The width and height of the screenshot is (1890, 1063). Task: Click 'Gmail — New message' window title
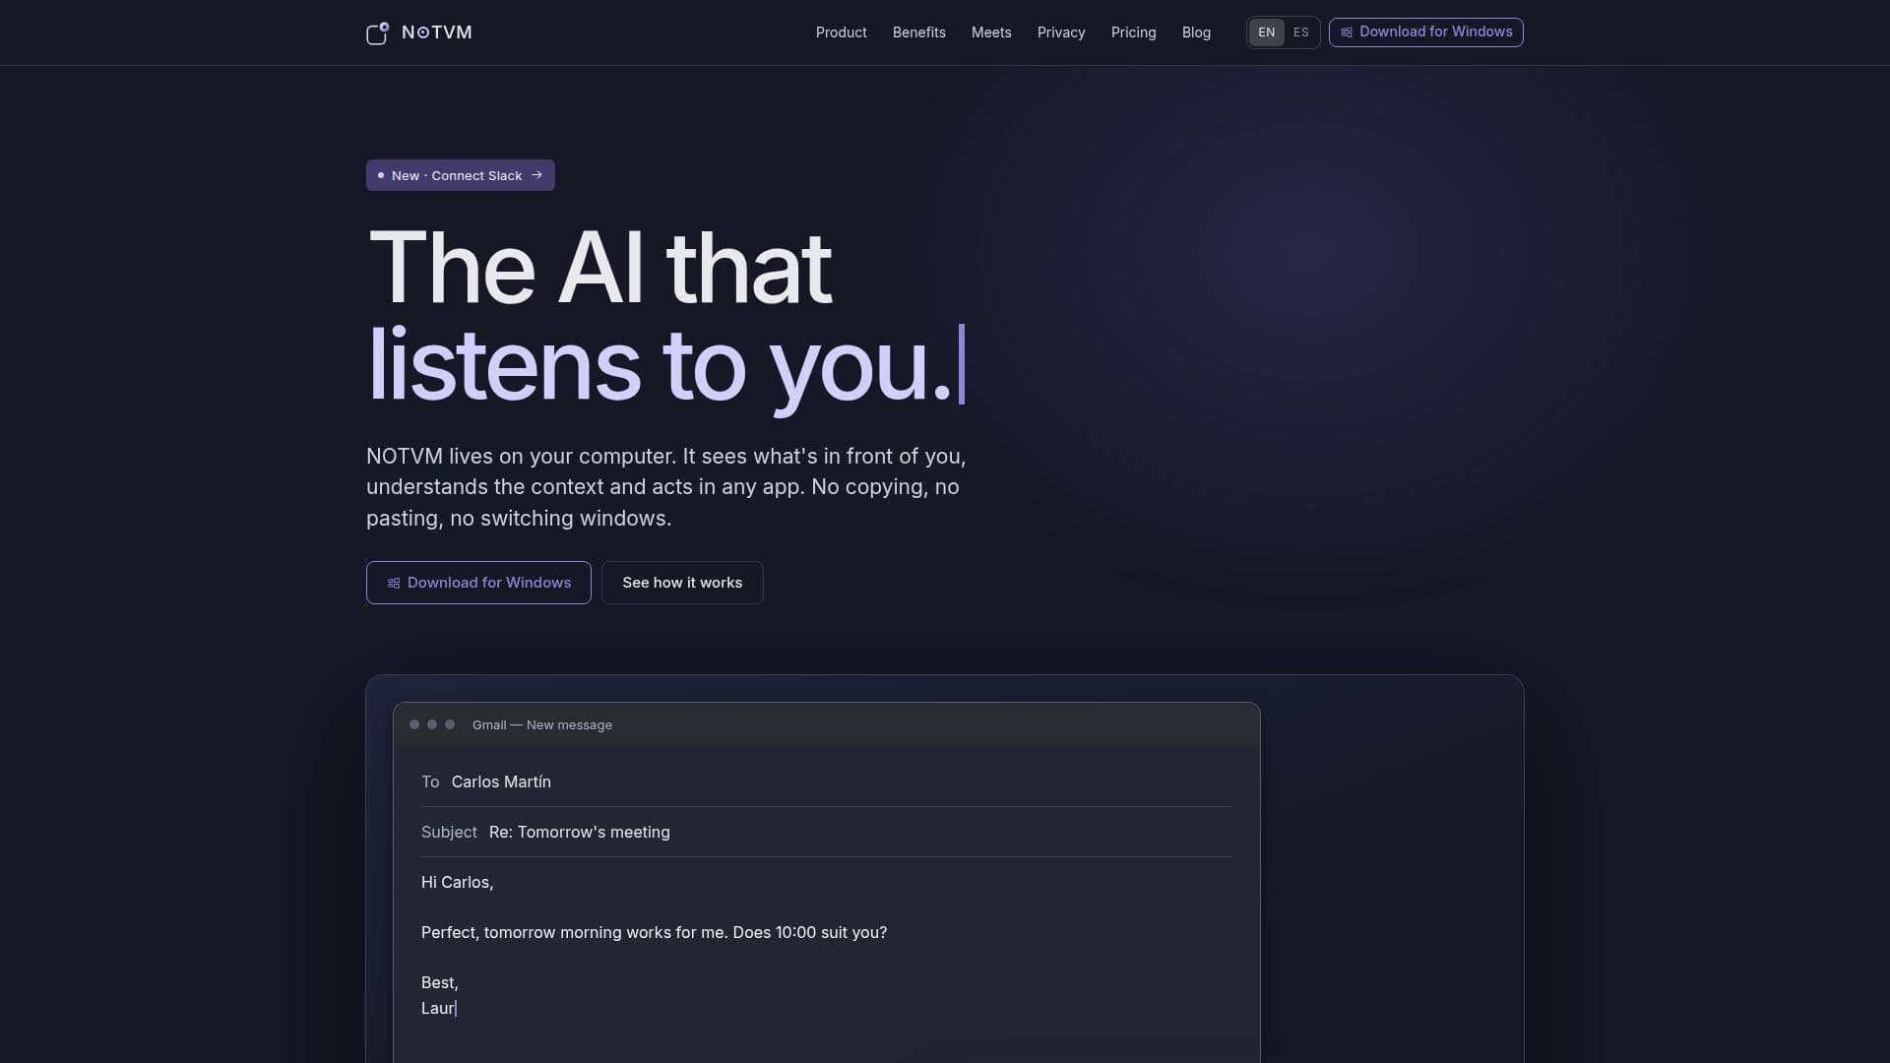coord(542,724)
